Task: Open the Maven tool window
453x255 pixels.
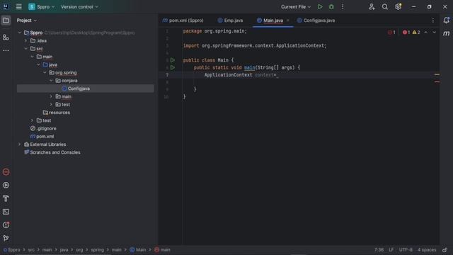Action: (447, 33)
